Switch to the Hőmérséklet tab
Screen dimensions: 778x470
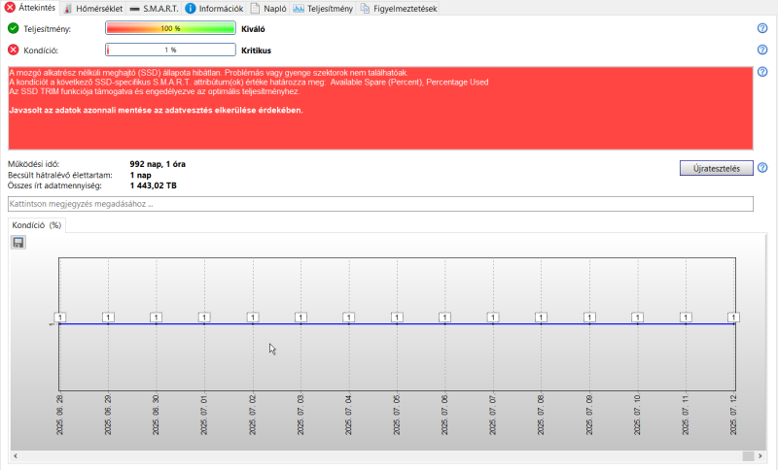[93, 9]
